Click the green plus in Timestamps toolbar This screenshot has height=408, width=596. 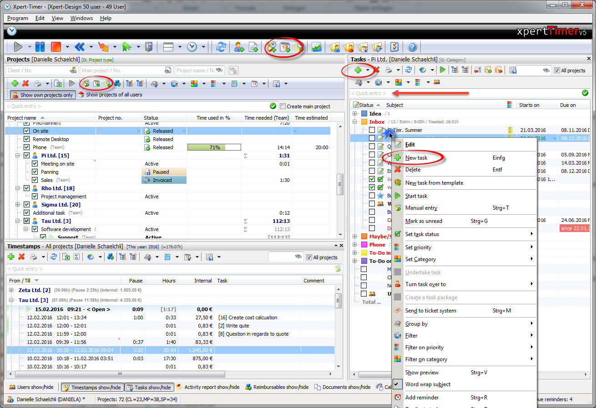click(x=11, y=257)
